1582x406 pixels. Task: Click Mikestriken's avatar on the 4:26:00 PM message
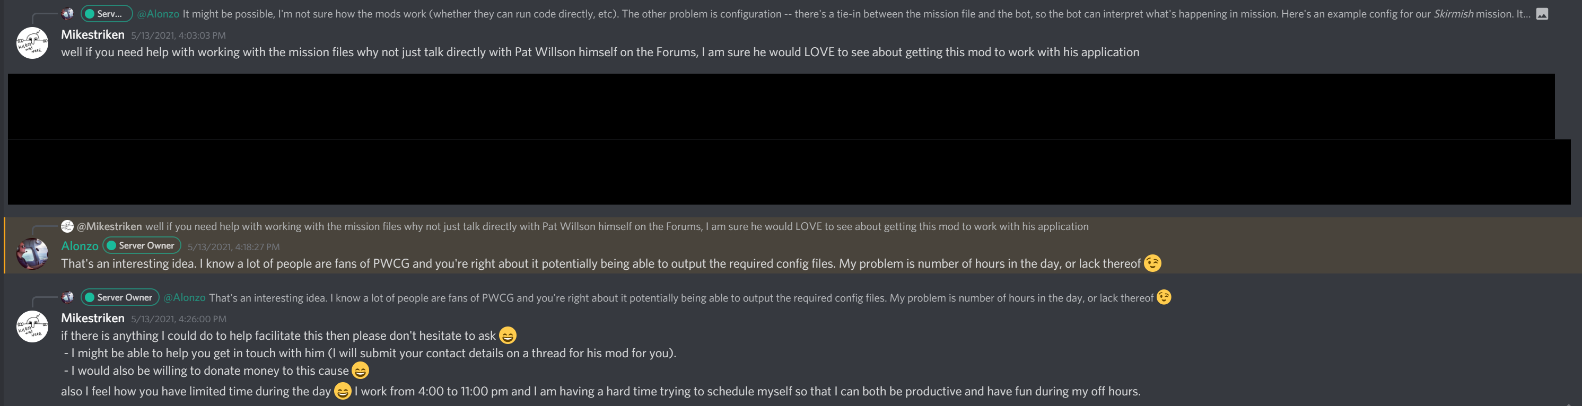[x=32, y=326]
